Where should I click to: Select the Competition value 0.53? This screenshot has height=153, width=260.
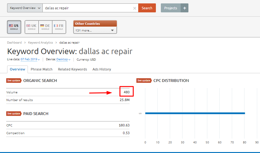[x=126, y=133]
